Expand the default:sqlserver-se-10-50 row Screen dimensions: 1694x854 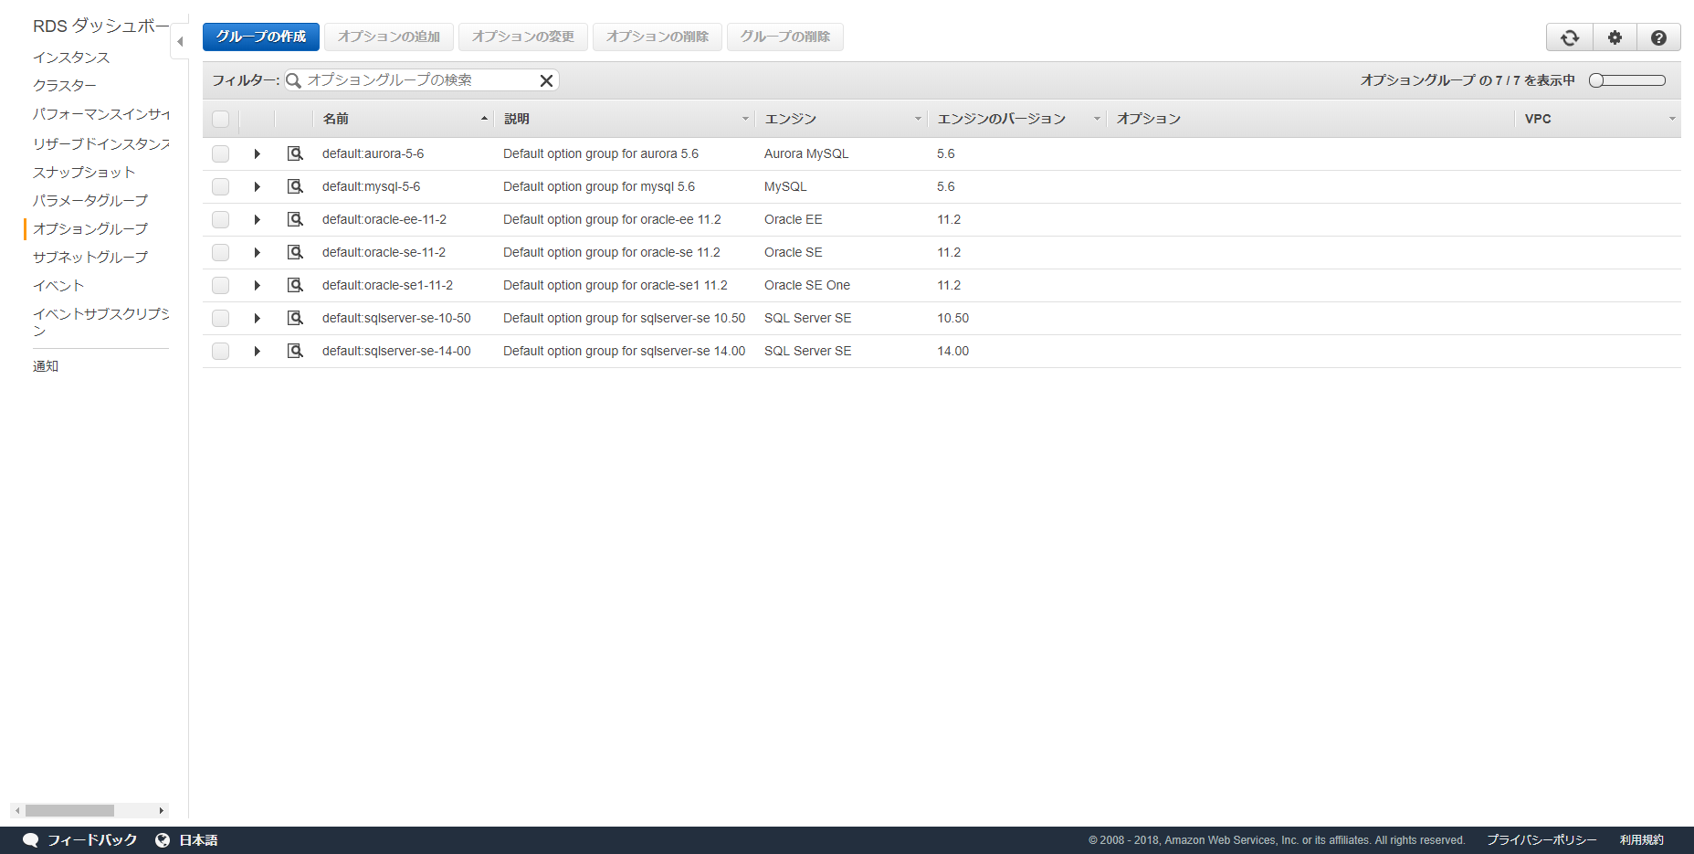point(258,318)
